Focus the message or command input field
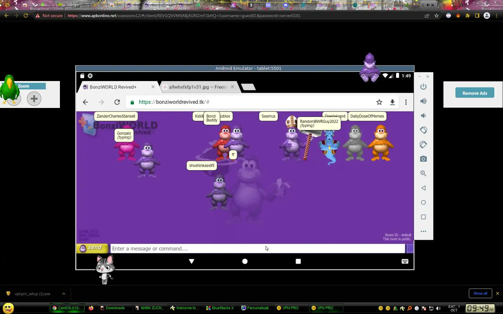This screenshot has height=314, width=503. tap(257, 249)
